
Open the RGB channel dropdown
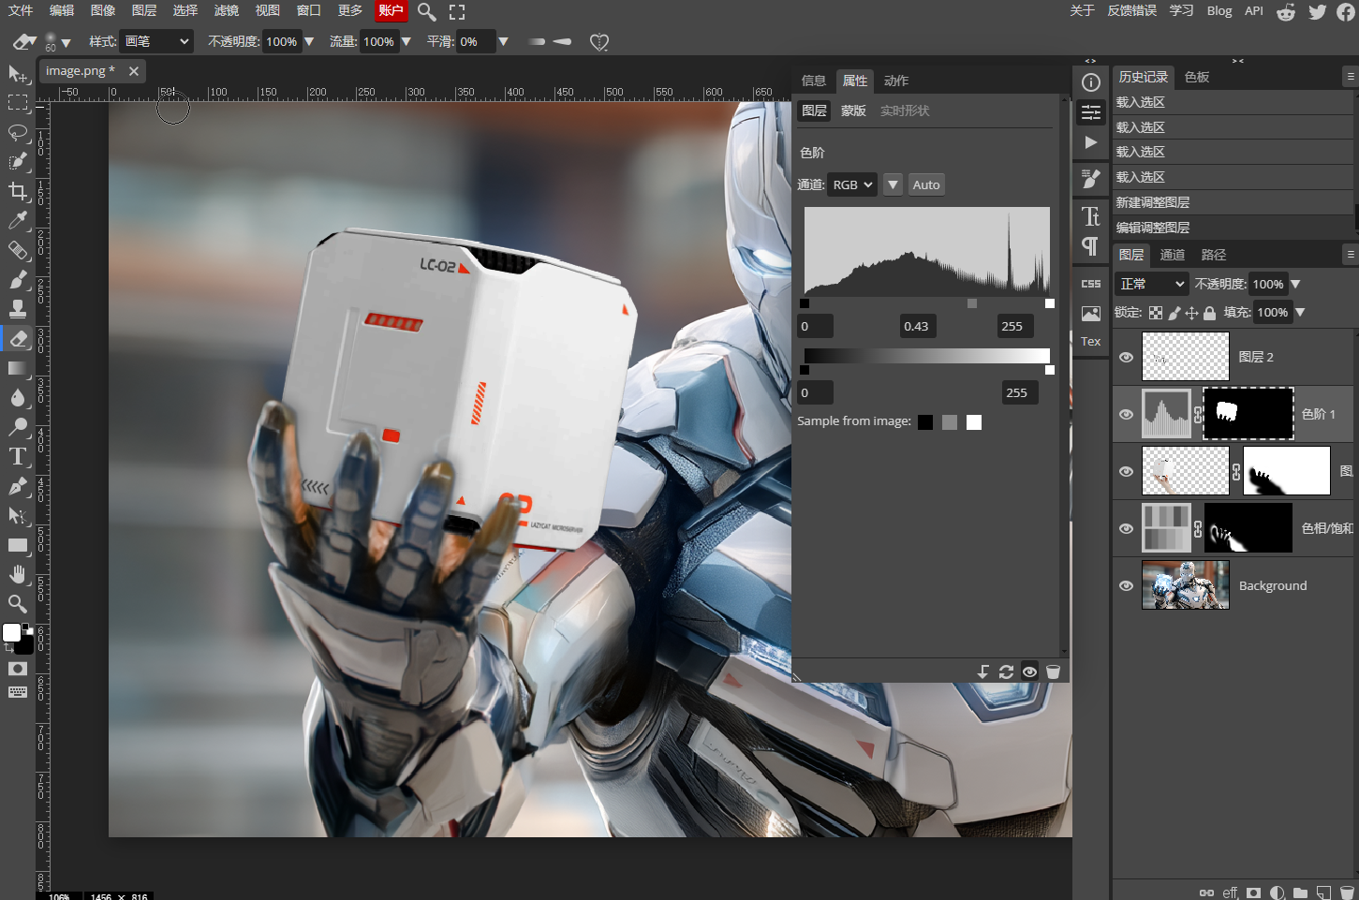(852, 184)
